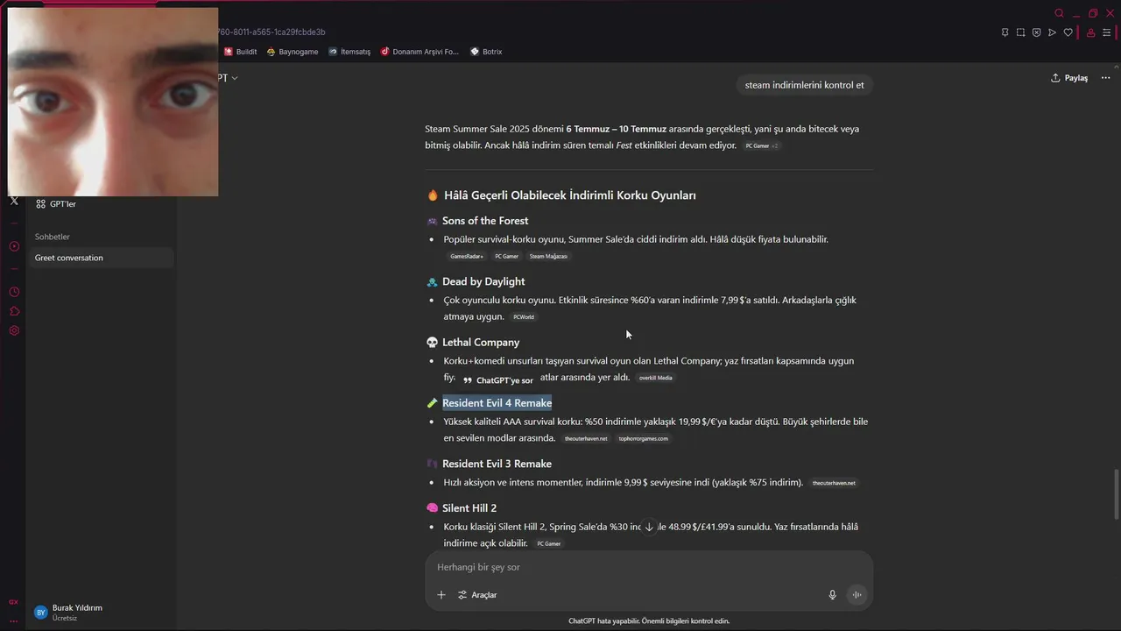
Task: Open PC Gamer chip under Silent Hill 2
Action: pyautogui.click(x=548, y=543)
